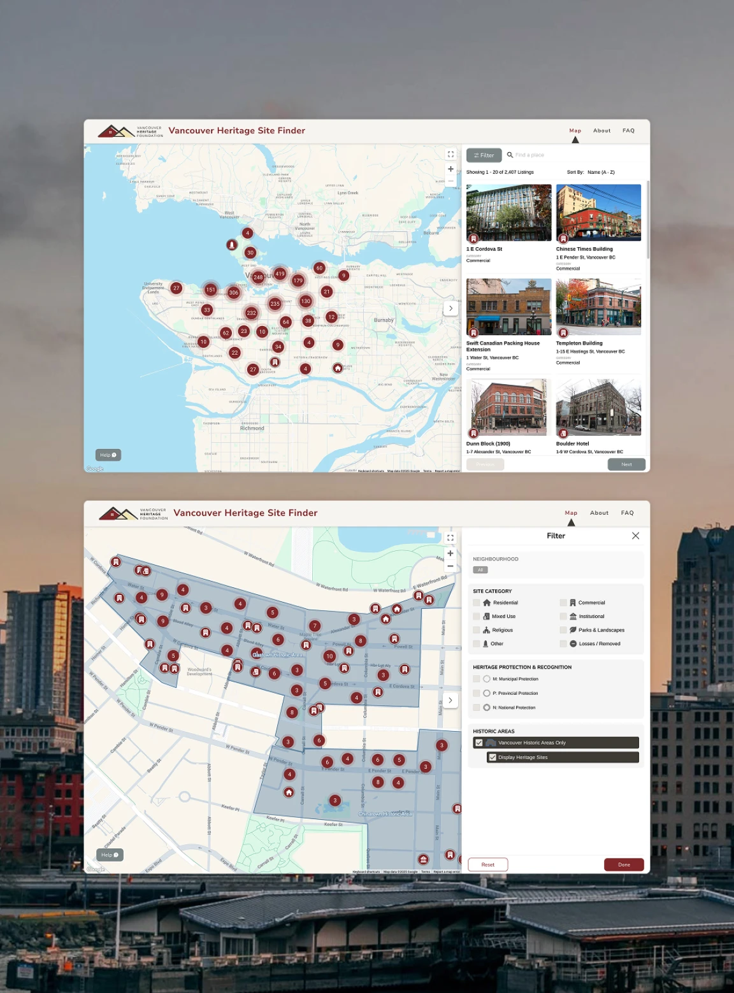Uncheck Vancouver Historic Areas Only
The height and width of the screenshot is (993, 734).
479,743
